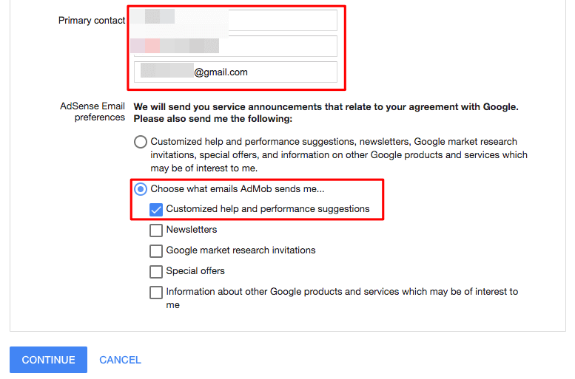Click the CANCEL link
The width and height of the screenshot is (575, 379).
click(x=120, y=360)
